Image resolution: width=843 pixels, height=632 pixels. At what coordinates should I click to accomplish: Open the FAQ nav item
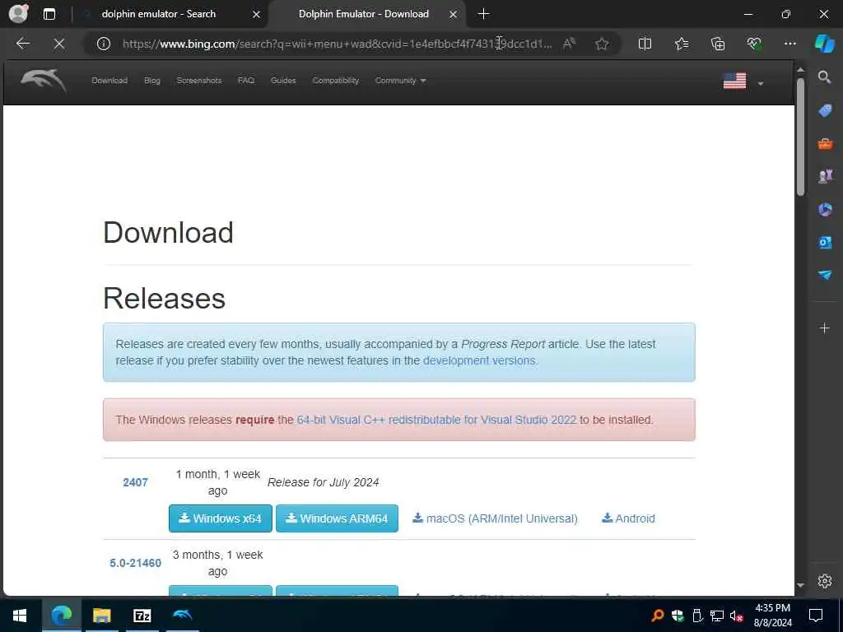pyautogui.click(x=245, y=81)
